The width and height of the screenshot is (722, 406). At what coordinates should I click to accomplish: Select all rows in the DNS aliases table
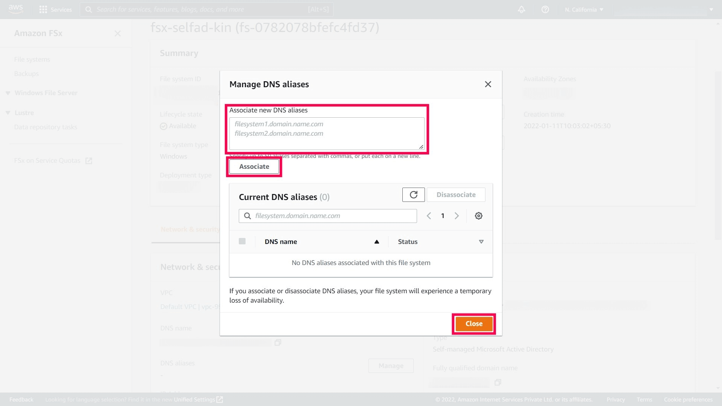tap(242, 241)
